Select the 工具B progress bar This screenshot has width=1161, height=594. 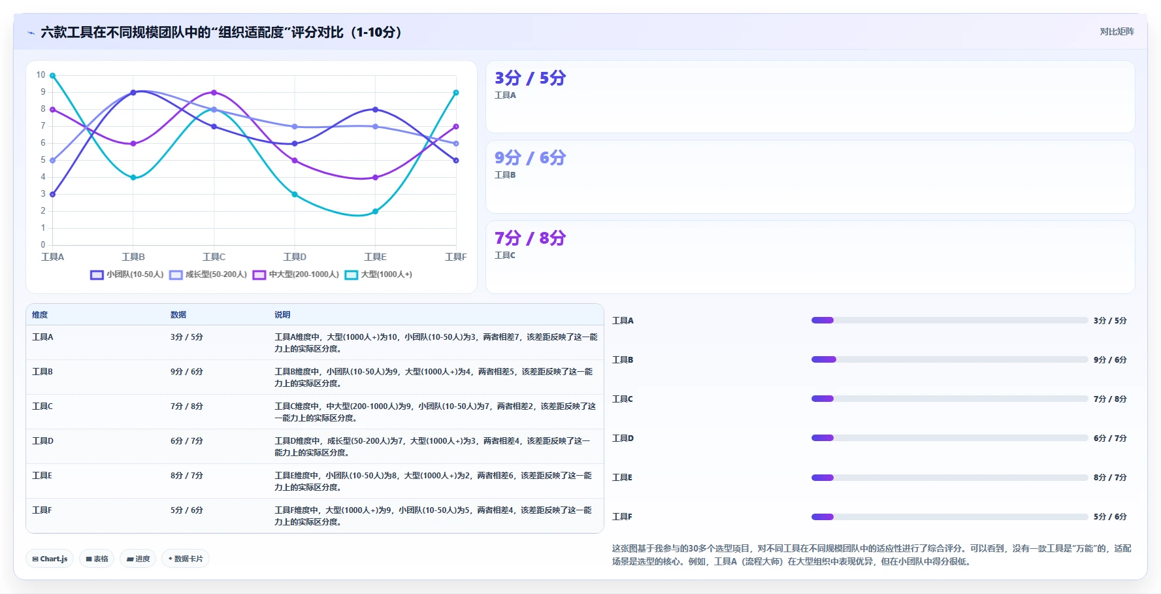pyautogui.click(x=949, y=359)
